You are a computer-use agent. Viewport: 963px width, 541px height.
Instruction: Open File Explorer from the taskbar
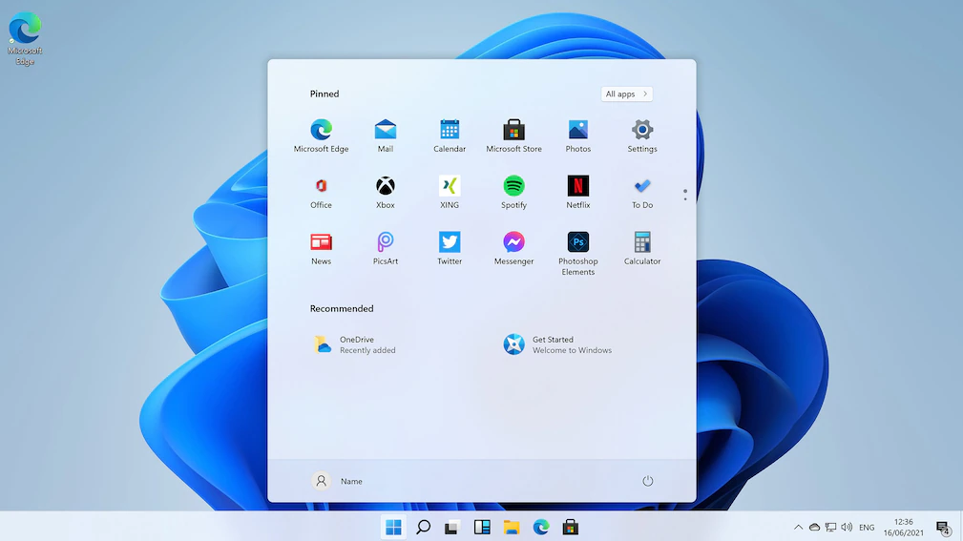[511, 527]
